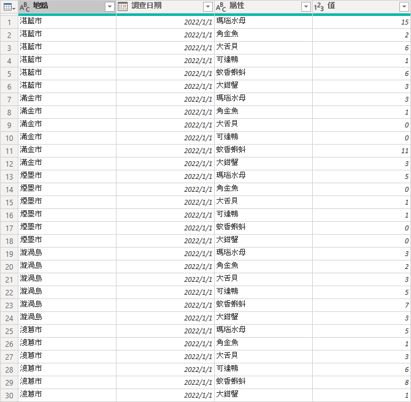Click value 8 in row 29
Screen dimensions: 411x402
tap(361, 382)
